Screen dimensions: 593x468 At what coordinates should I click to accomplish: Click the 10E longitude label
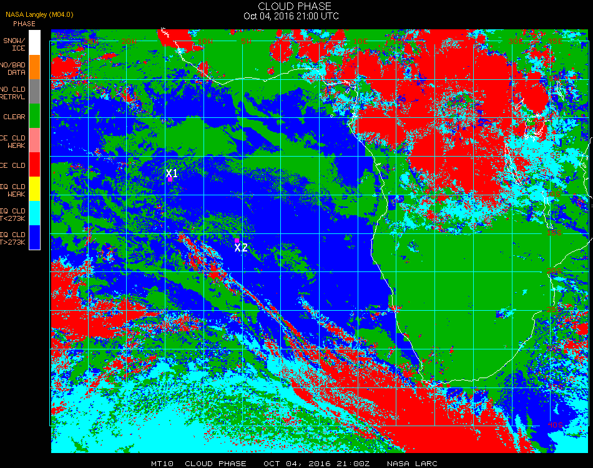tap(360, 41)
